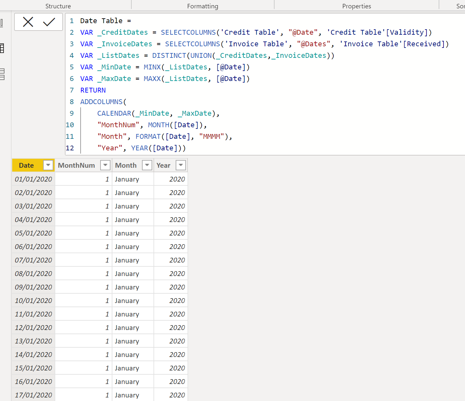
Task: Select the January cell in the 03/01/2020 row
Action: pyautogui.click(x=133, y=206)
